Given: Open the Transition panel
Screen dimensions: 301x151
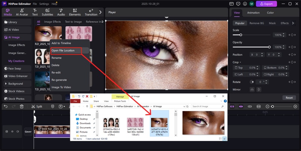Looking at the screenshot, I should (x=91, y=12).
